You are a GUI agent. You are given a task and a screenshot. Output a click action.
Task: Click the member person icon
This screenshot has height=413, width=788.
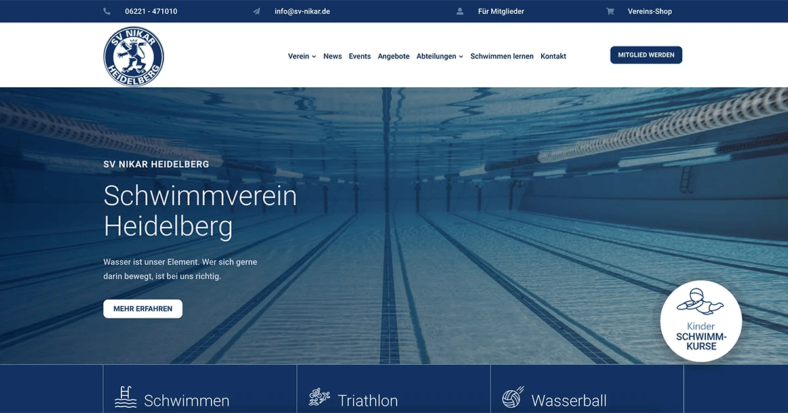click(460, 11)
